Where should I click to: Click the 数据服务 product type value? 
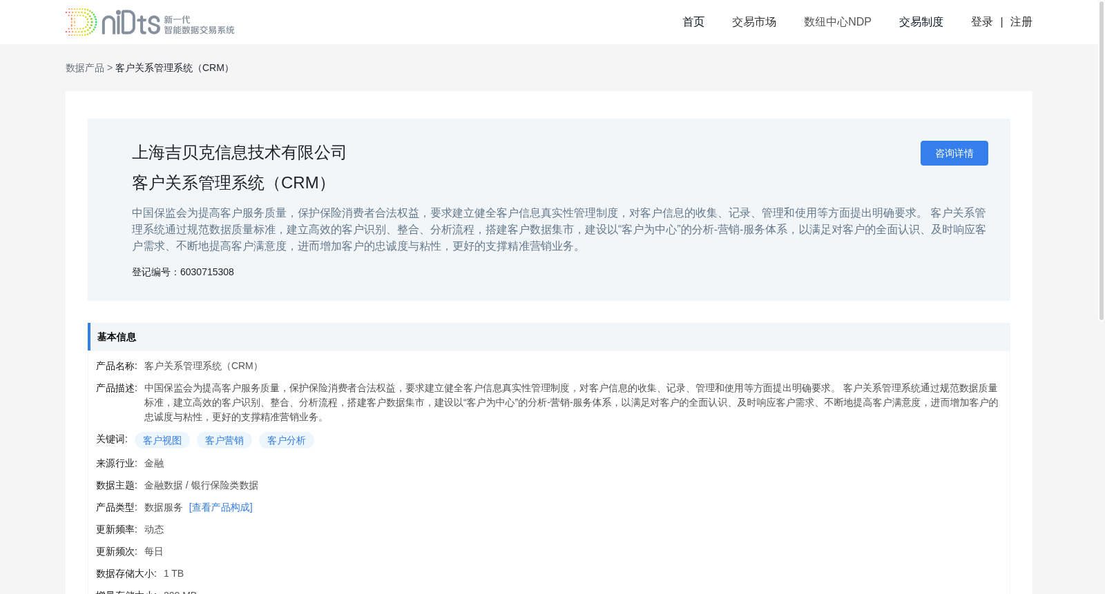tap(164, 507)
